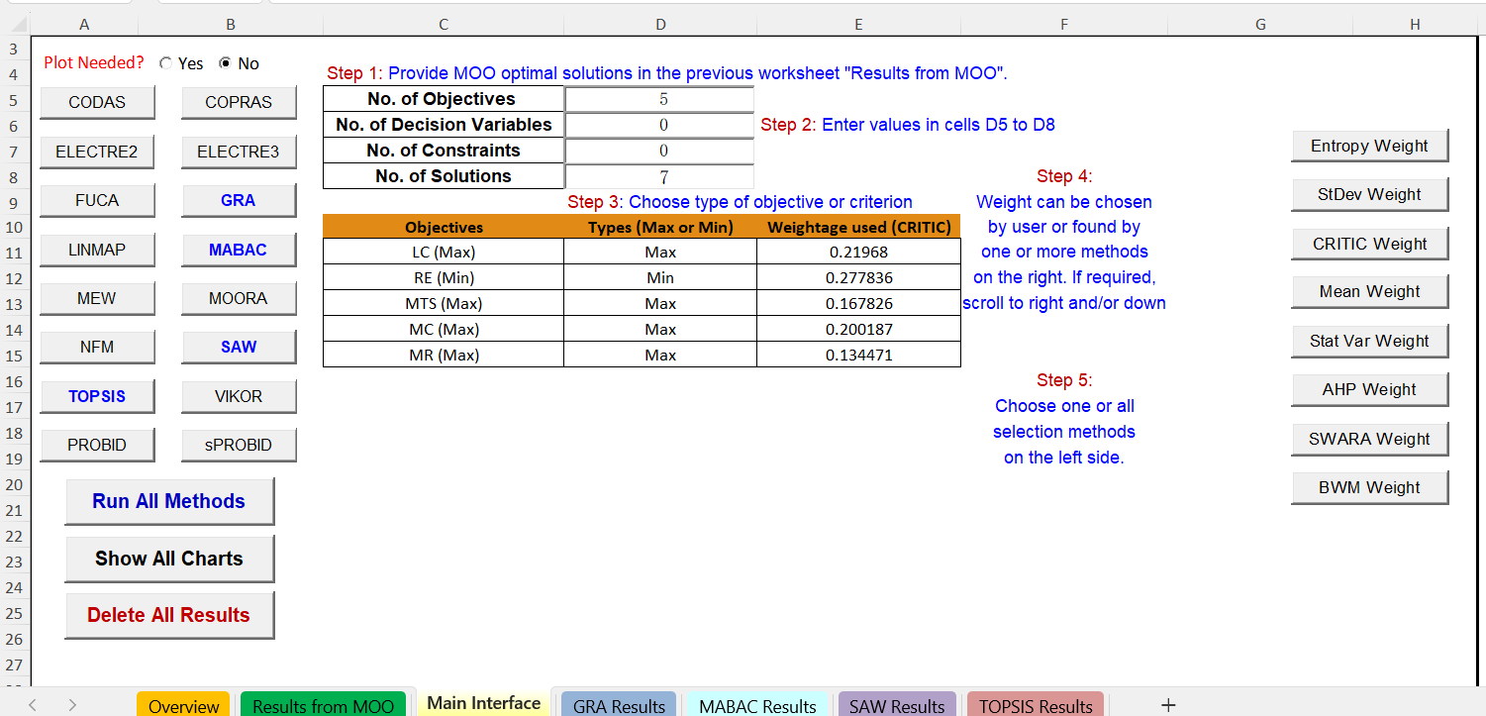Click the sPROBID method button
Screen dimensions: 1486x716
click(239, 444)
